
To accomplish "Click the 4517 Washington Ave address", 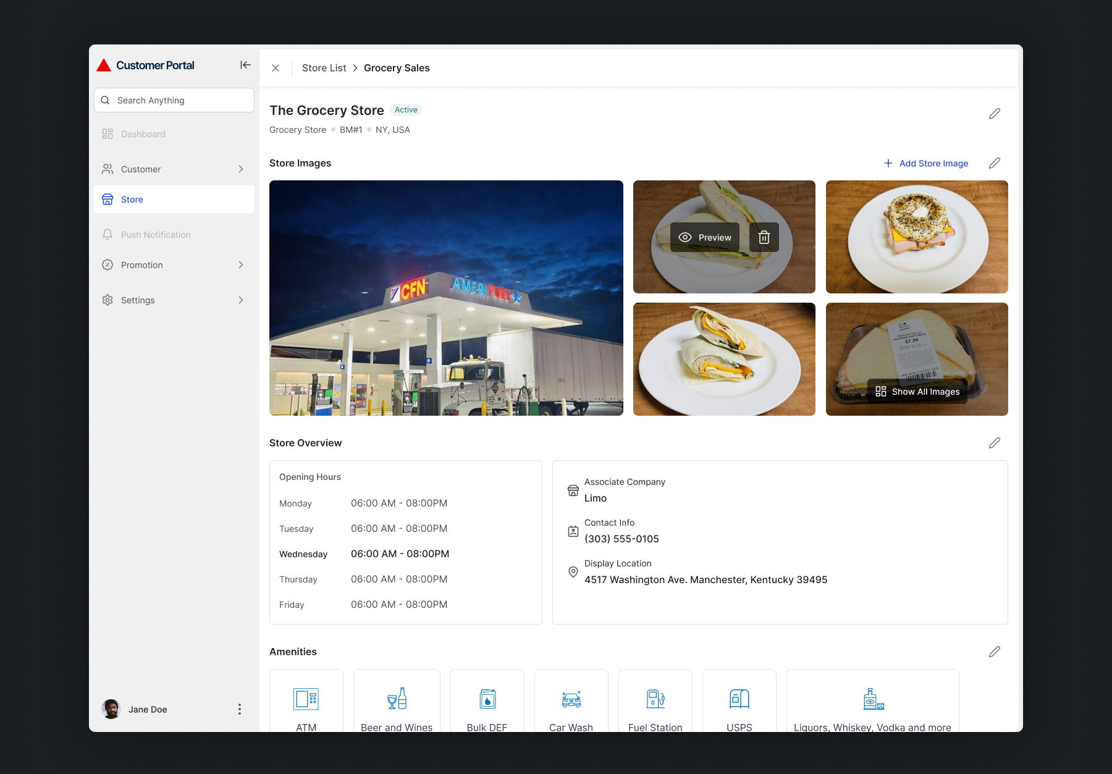I will [706, 579].
